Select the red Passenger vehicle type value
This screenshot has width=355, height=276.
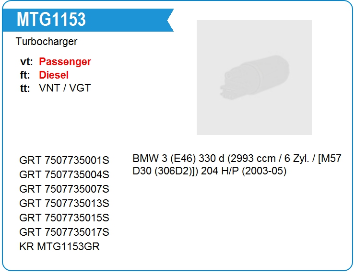65,62
